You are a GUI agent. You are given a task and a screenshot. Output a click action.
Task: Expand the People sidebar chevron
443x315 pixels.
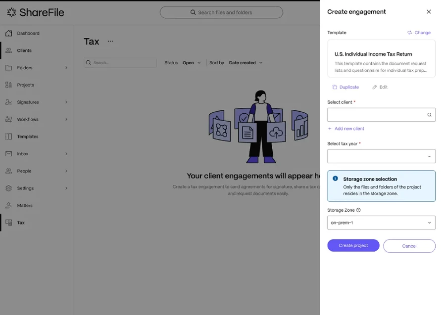click(66, 171)
